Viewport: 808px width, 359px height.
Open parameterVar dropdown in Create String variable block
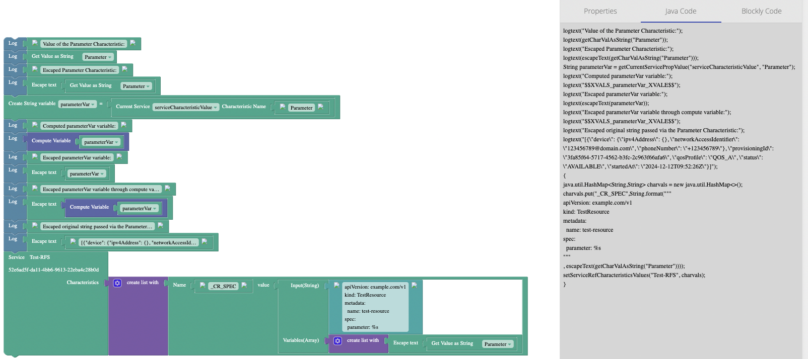(78, 105)
